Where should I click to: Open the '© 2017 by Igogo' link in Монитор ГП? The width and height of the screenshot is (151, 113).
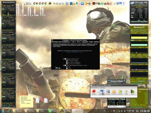pos(137,83)
